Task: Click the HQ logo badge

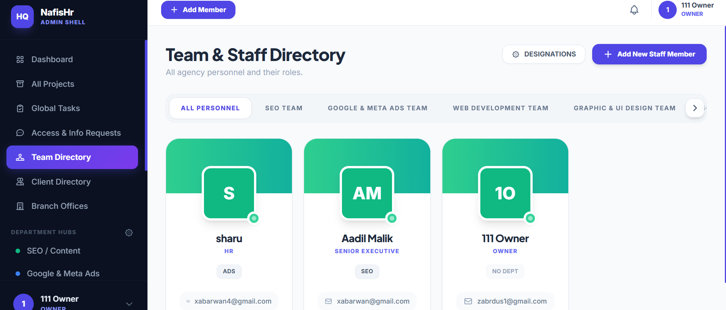Action: point(22,17)
